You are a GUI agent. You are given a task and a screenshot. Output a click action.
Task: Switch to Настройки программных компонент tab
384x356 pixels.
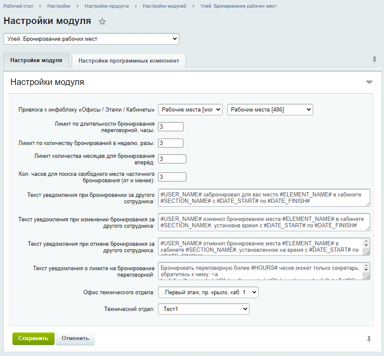[x=129, y=60]
